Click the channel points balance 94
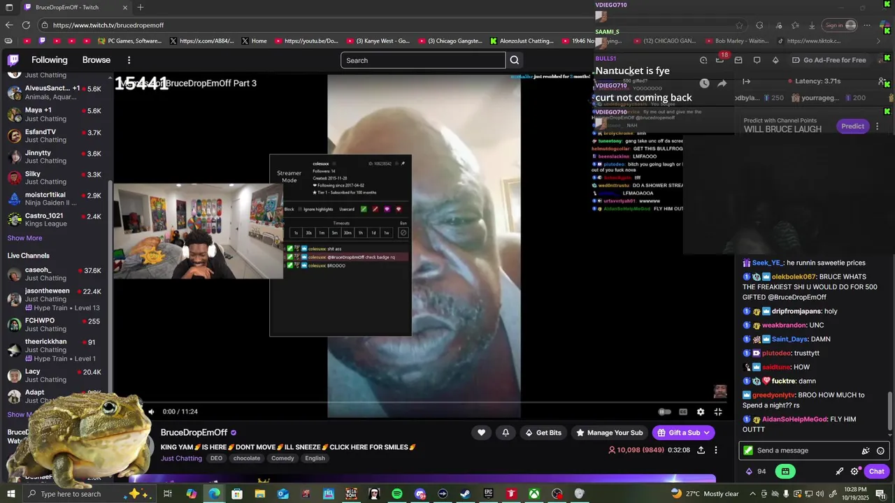The width and height of the screenshot is (895, 503). [756, 472]
